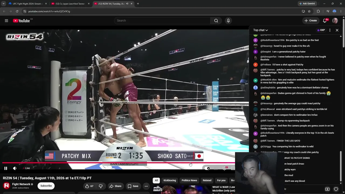Viewport: 345px width, 194px height.
Task: Share the RIZIN 54 video
Action: 115,186
